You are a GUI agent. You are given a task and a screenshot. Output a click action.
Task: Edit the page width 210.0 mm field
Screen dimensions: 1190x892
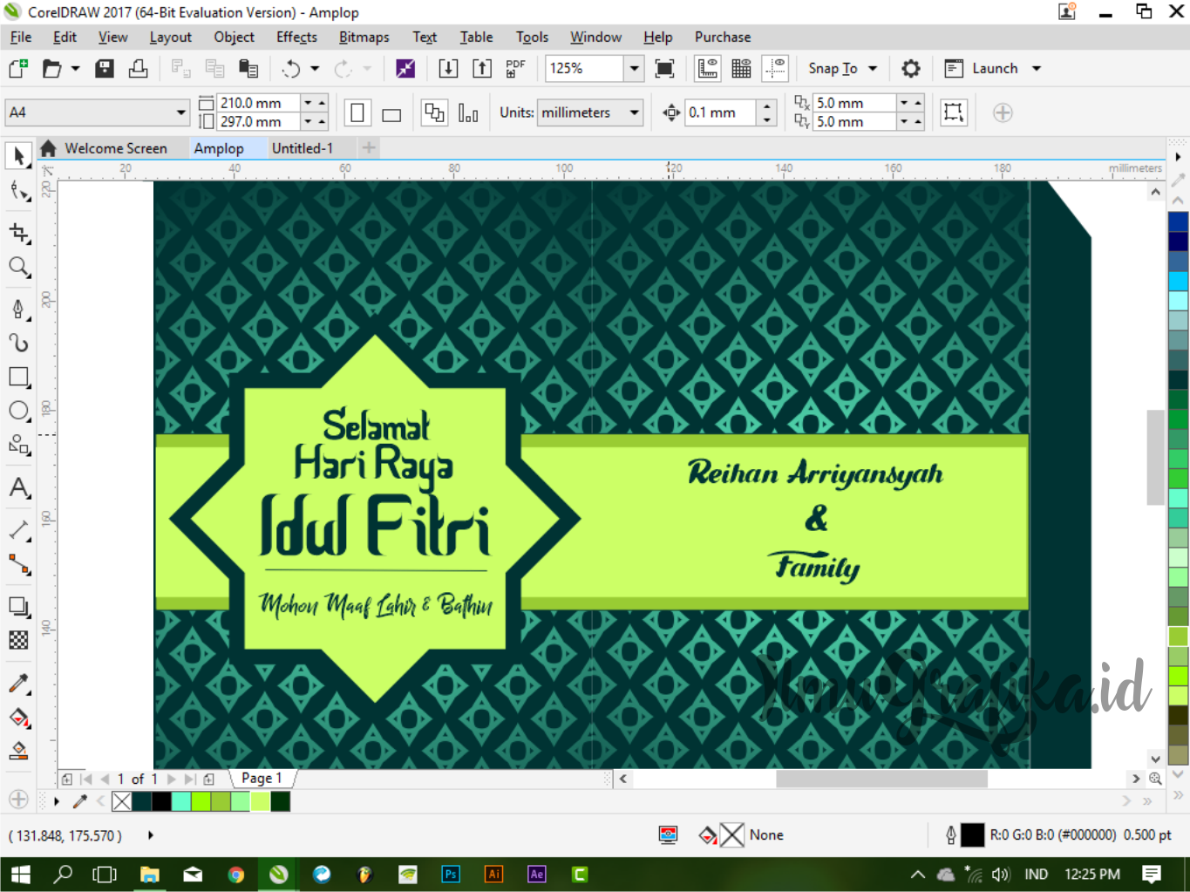tap(258, 103)
